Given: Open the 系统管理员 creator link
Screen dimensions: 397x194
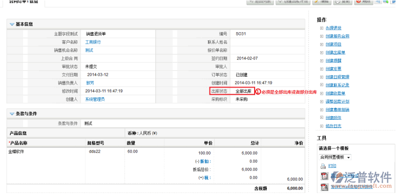Looking at the screenshot, I should coord(95,99).
